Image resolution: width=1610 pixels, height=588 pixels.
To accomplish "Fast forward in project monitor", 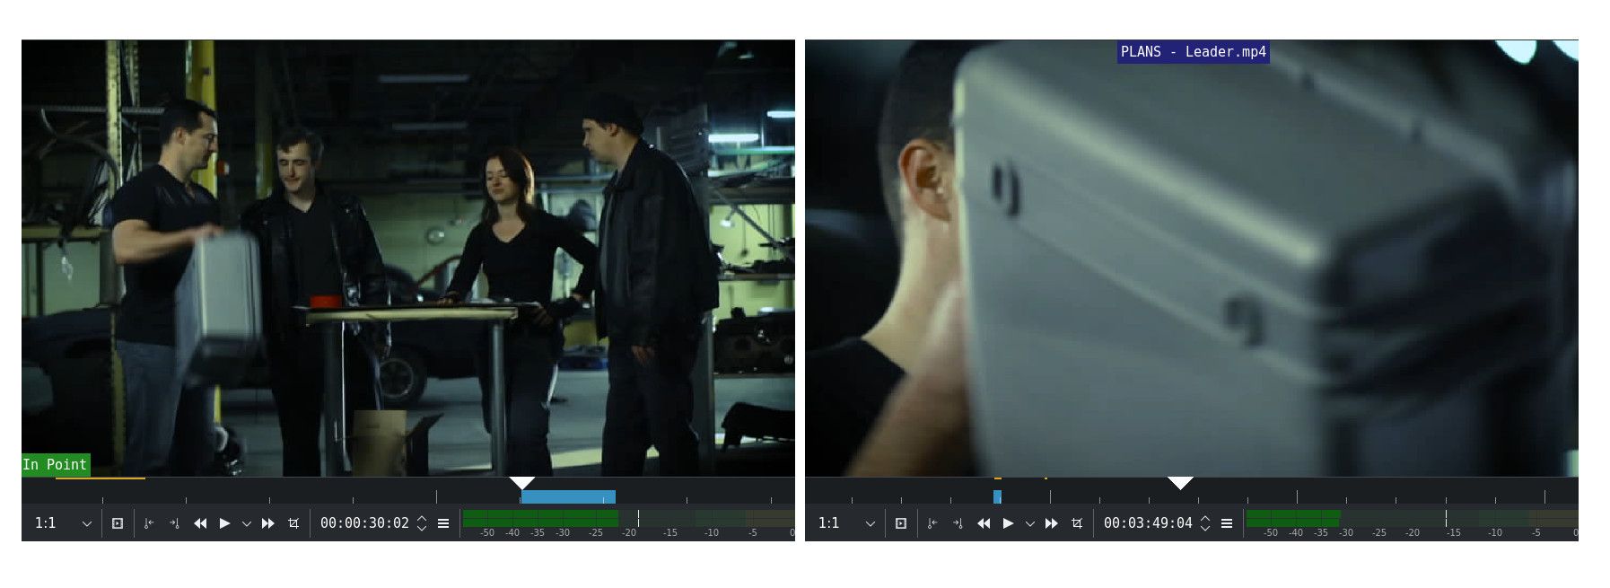I will coord(1052,523).
